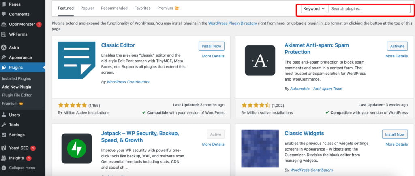Open WordPress Contributors link under Classic Widgets
Image resolution: width=415 pixels, height=176 pixels.
click(312, 170)
